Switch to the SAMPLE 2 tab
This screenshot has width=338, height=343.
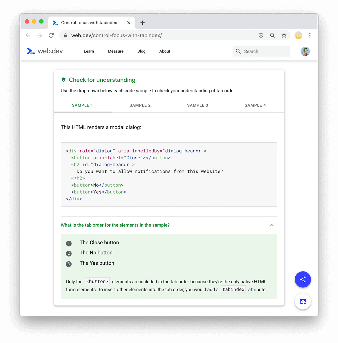point(140,105)
